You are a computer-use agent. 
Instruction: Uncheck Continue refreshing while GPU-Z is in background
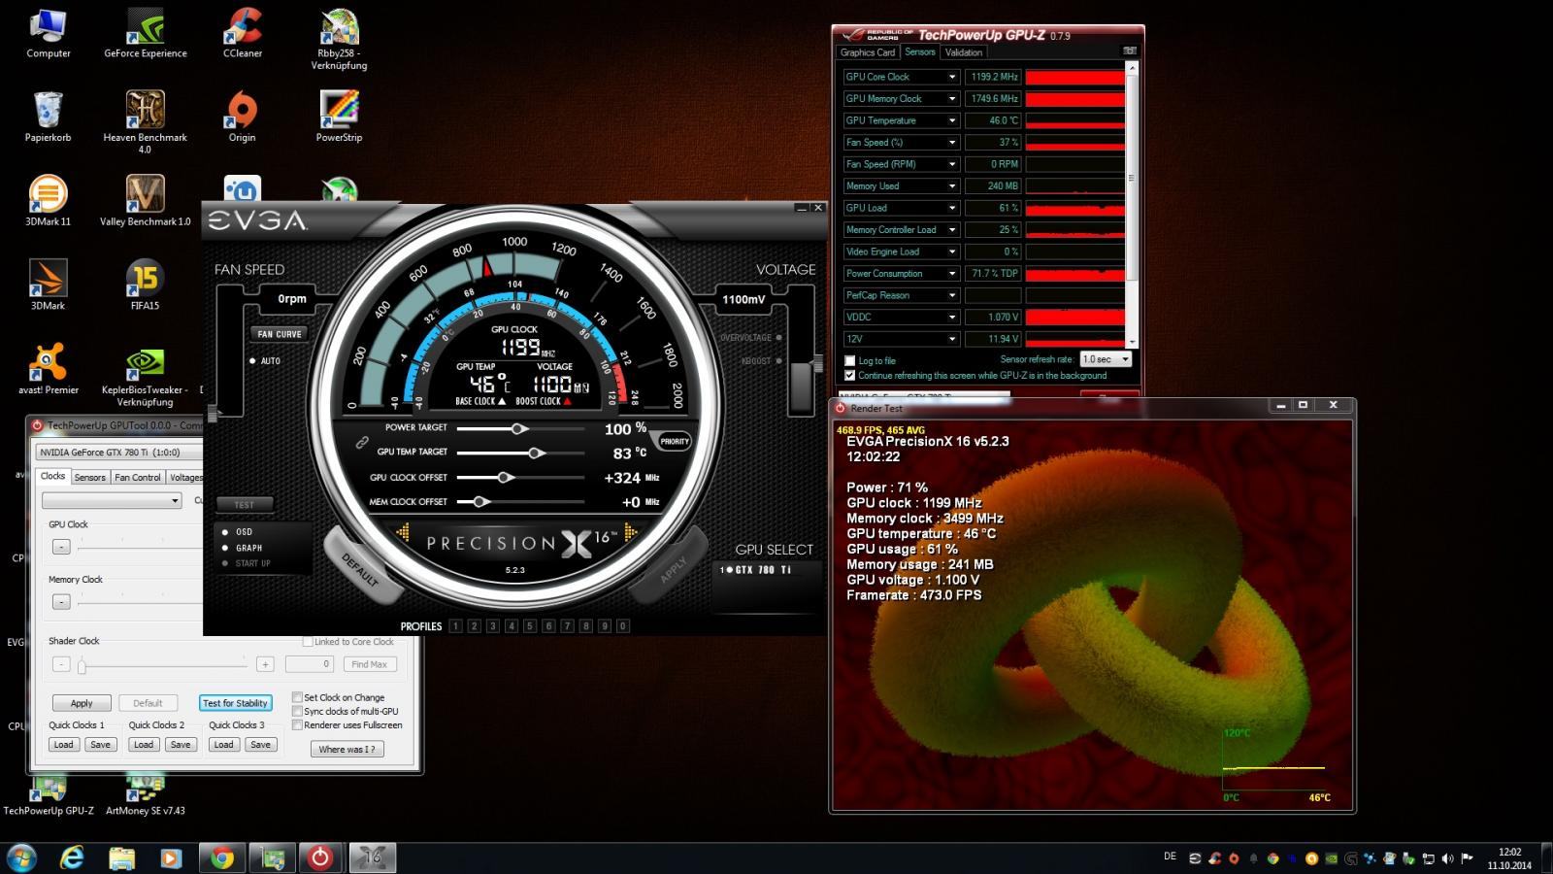pyautogui.click(x=850, y=376)
